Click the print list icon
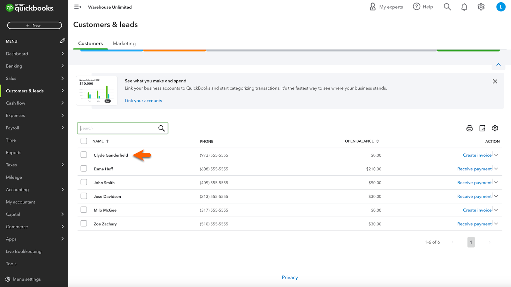The width and height of the screenshot is (511, 287). coord(469,128)
